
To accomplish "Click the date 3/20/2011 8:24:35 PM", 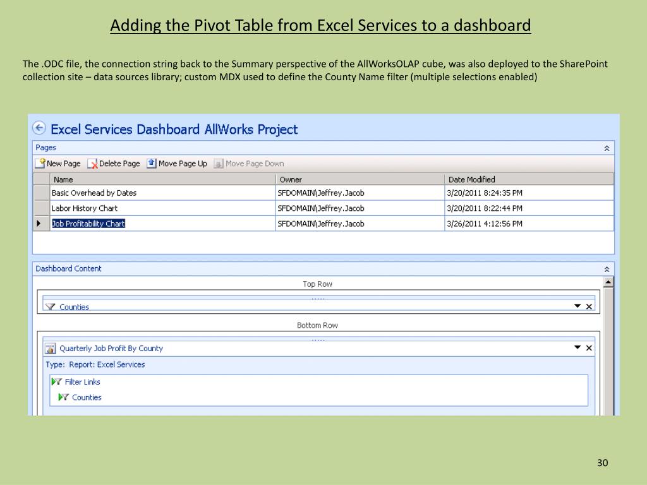I will (x=485, y=193).
